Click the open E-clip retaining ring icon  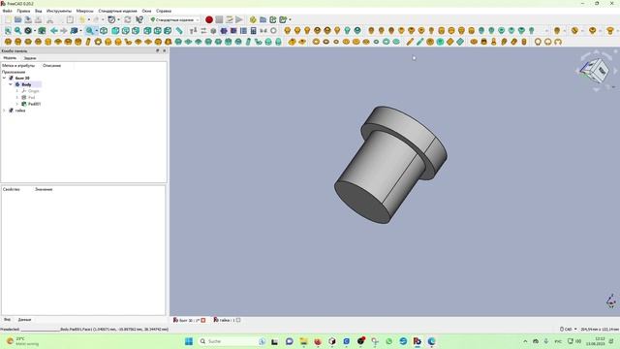tap(558, 42)
